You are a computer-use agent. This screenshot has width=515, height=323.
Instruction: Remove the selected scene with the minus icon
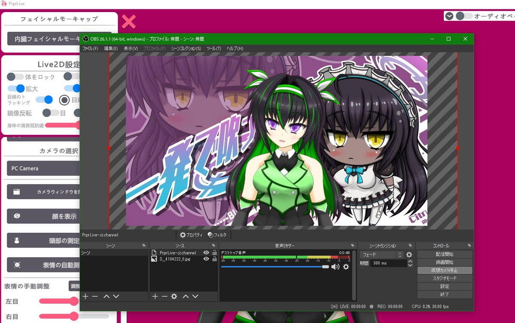click(95, 296)
